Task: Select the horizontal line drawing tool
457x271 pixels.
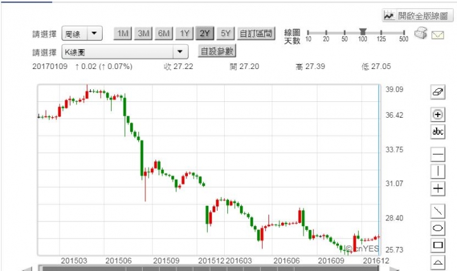Action: click(438, 154)
